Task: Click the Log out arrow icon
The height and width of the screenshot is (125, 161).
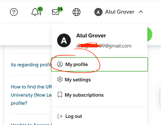Action: (x=60, y=116)
